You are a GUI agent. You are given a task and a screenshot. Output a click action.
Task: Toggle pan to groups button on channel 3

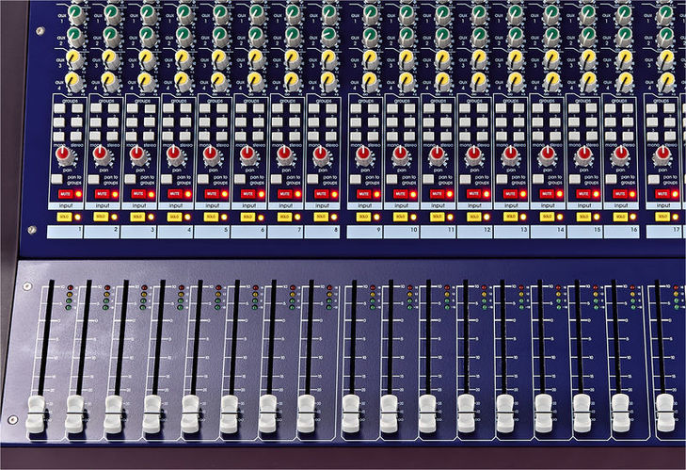130,179
